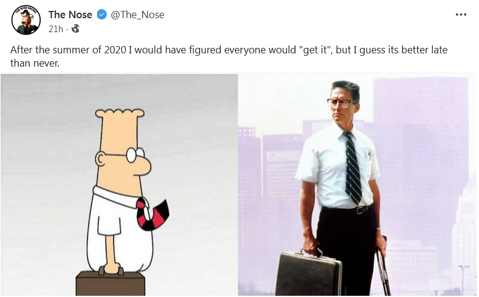This screenshot has height=297, width=479.
Task: Click the brown box under the cartoon
Action: [110, 284]
